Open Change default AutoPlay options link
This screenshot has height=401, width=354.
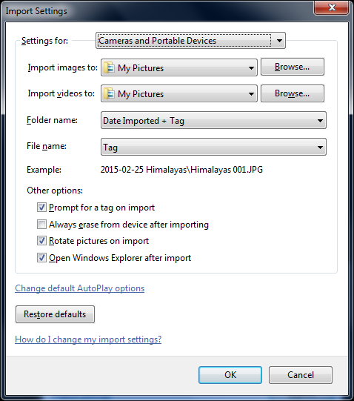coord(80,288)
